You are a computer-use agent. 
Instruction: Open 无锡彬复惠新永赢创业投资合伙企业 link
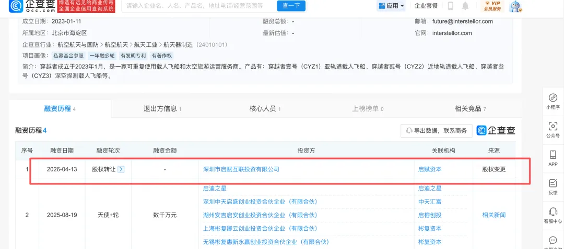click(266, 242)
